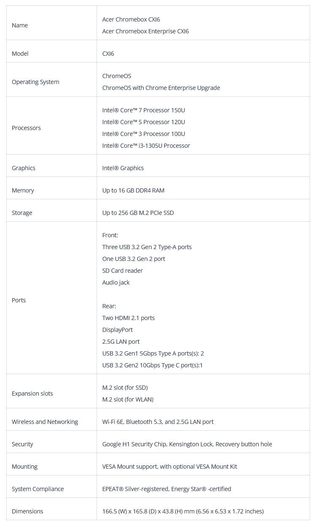Click the "Wireless and Networking" row label
The height and width of the screenshot is (524, 316).
45,422
